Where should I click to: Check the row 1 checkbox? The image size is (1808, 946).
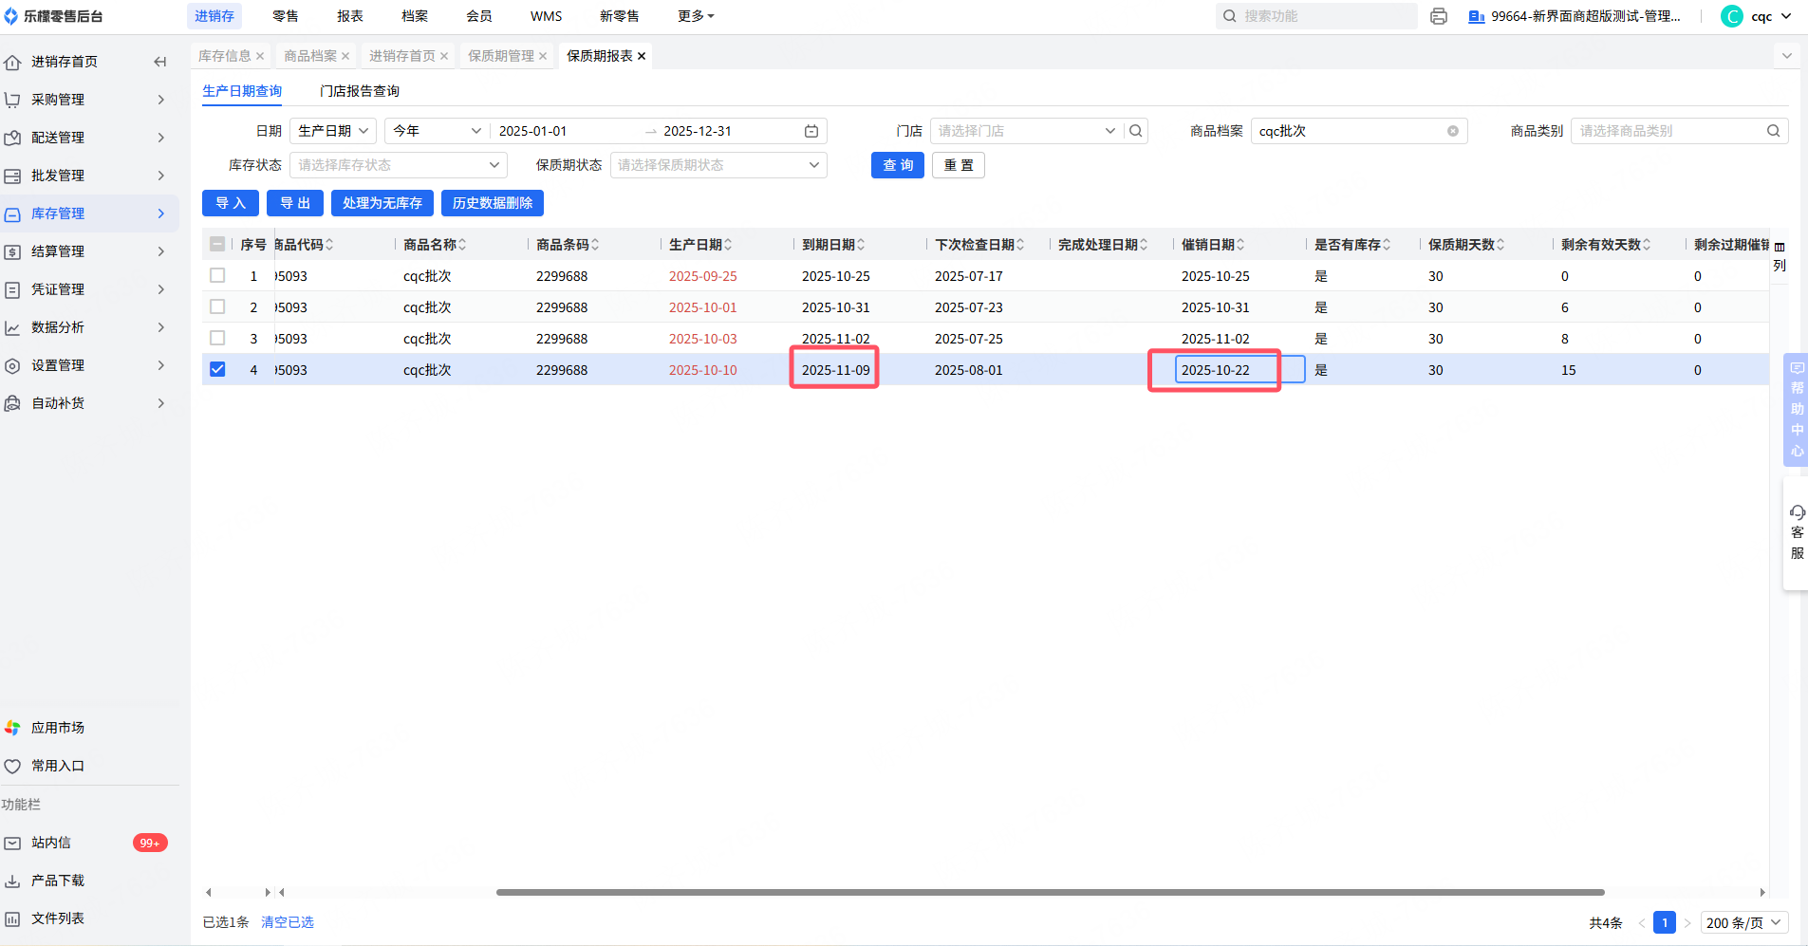[217, 275]
